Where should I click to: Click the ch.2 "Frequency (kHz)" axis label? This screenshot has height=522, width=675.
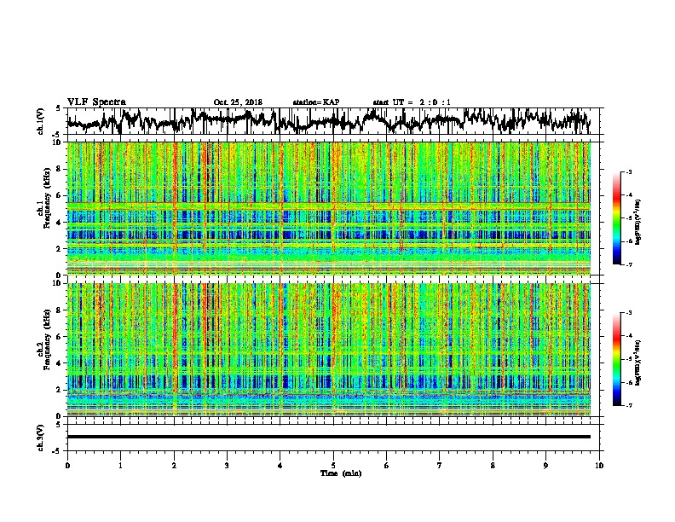pos(47,339)
